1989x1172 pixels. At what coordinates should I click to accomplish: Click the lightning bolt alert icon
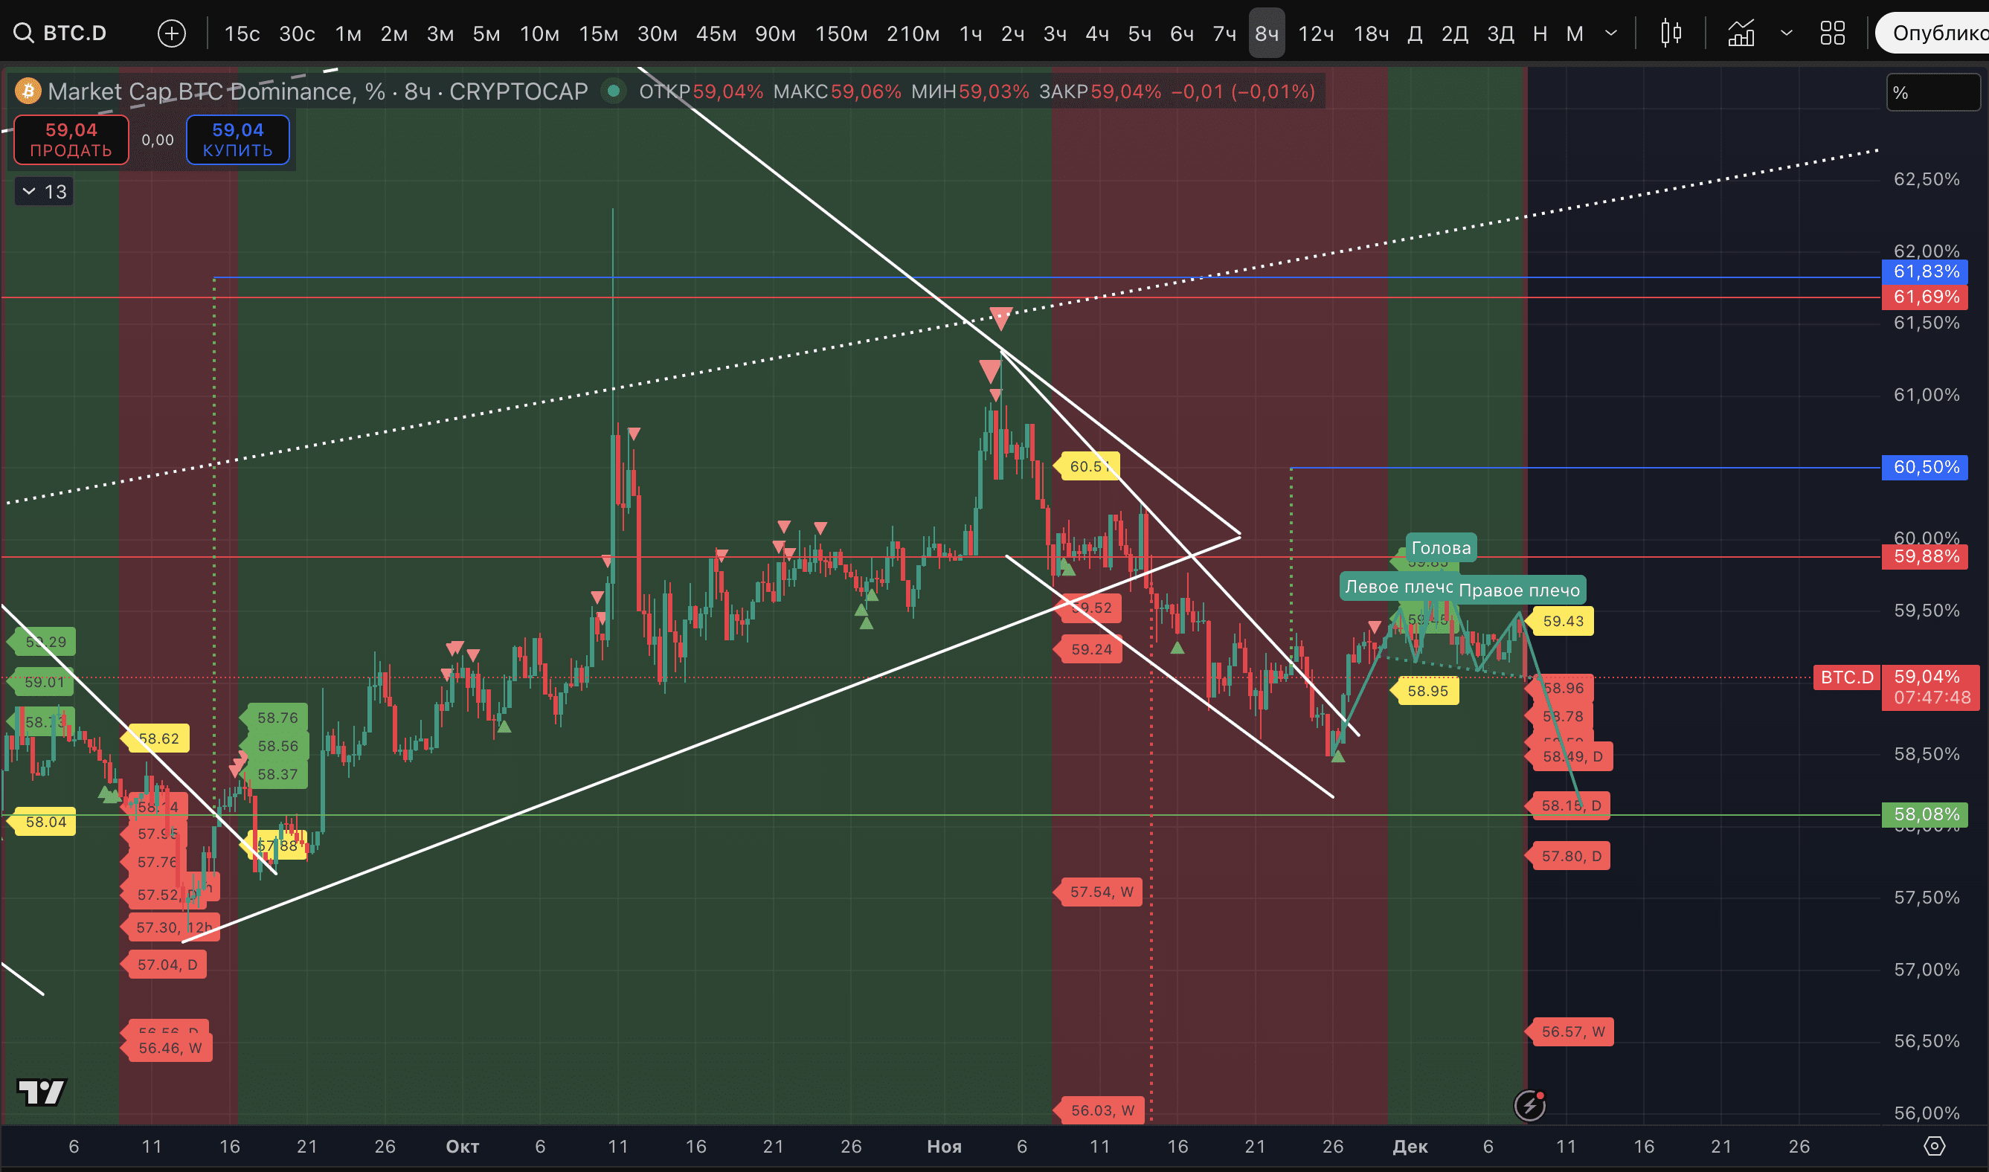tap(1530, 1106)
